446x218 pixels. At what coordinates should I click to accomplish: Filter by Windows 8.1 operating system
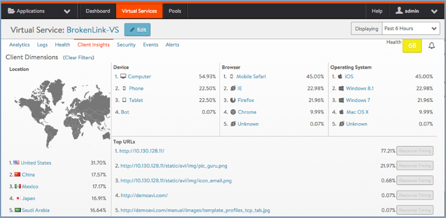pyautogui.click(x=360, y=88)
